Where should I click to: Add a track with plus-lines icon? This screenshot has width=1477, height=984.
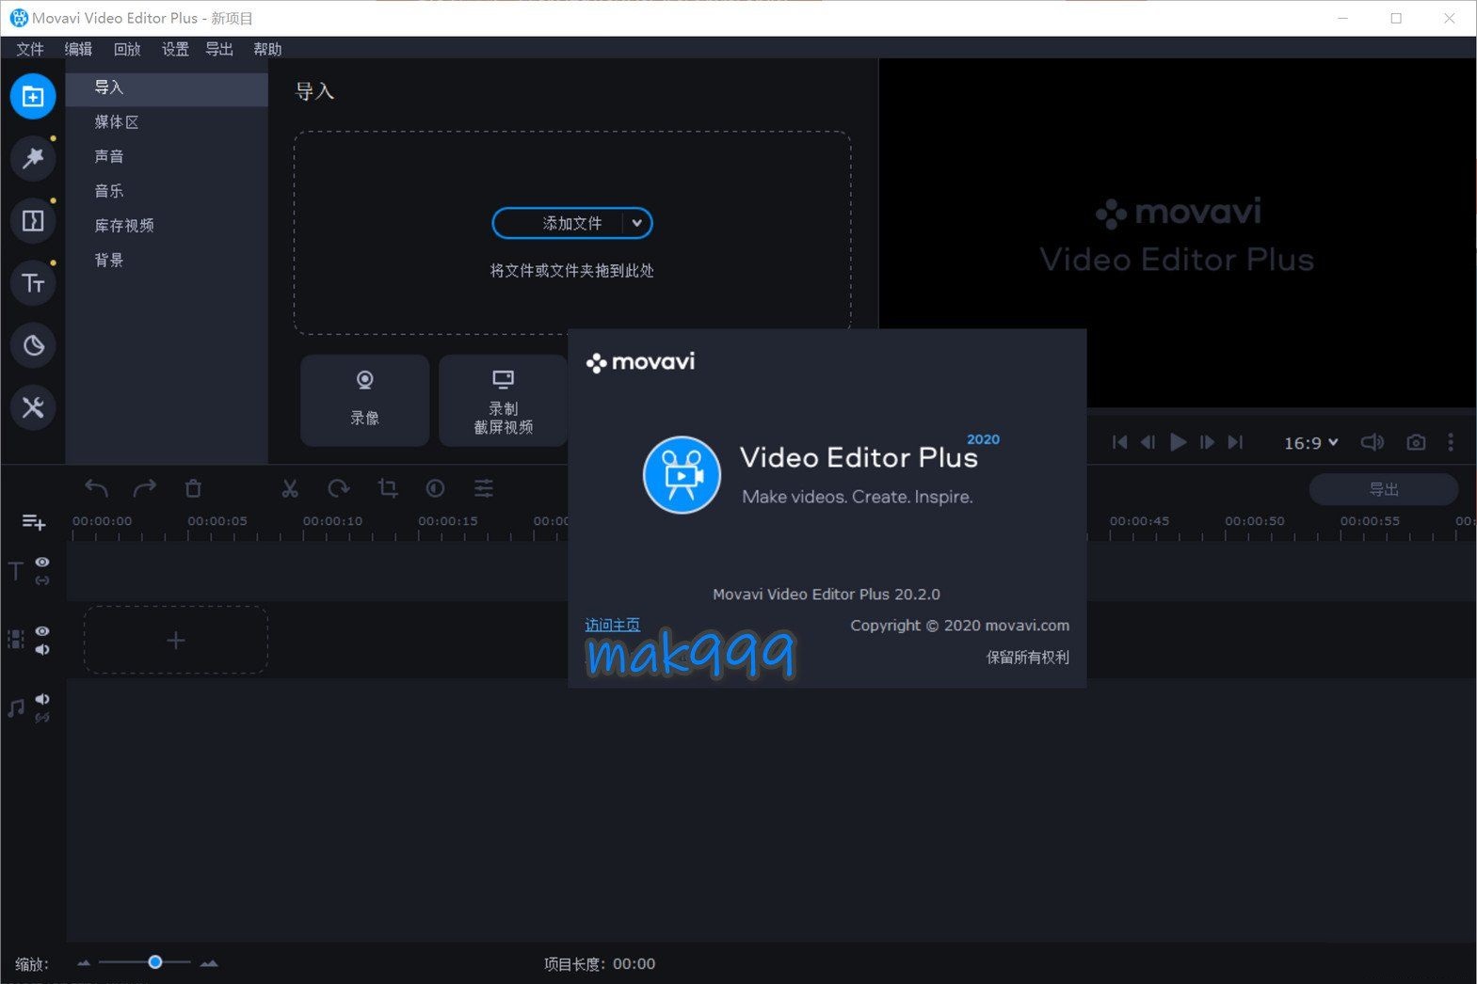coord(34,522)
